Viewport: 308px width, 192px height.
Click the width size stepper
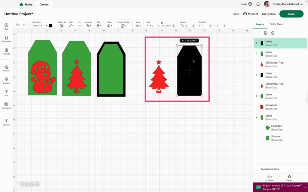click(158, 26)
